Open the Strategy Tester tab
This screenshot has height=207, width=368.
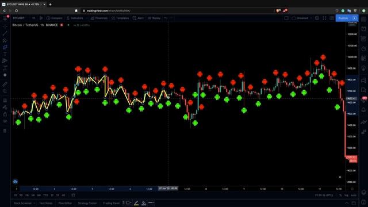(87, 203)
